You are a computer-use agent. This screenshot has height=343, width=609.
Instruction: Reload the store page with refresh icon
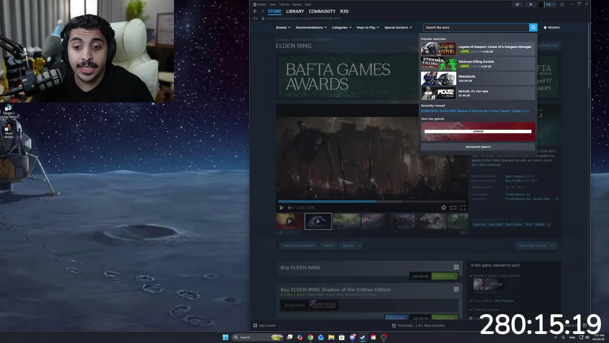(x=255, y=18)
